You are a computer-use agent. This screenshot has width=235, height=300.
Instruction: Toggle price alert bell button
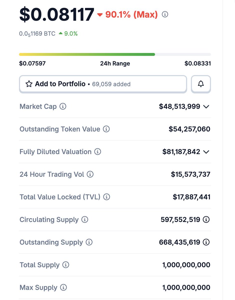coord(201,84)
